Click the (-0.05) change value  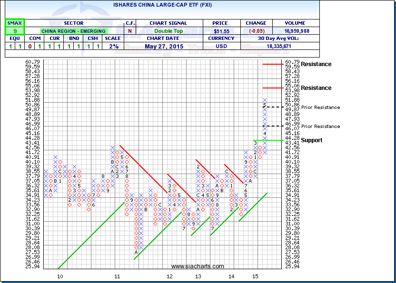pyautogui.click(x=256, y=31)
